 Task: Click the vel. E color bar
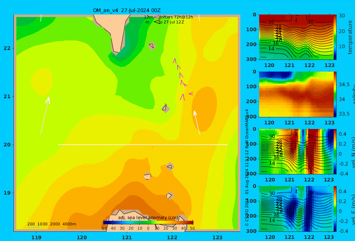(335, 209)
